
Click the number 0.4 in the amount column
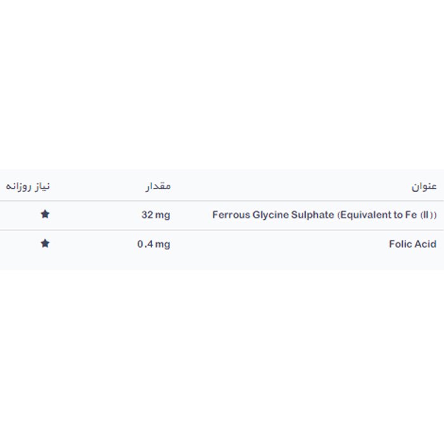click(145, 244)
